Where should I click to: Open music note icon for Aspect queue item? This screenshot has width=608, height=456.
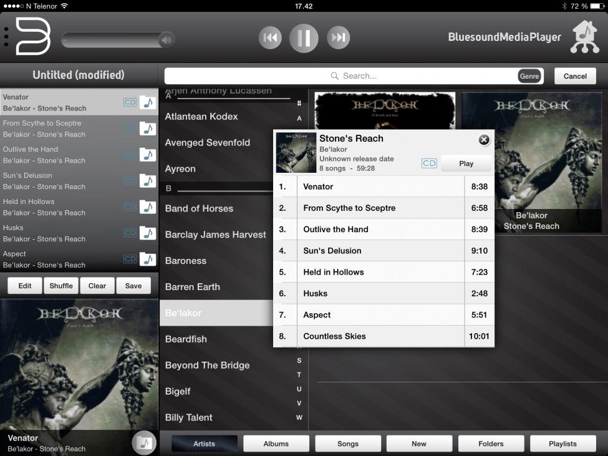point(148,260)
